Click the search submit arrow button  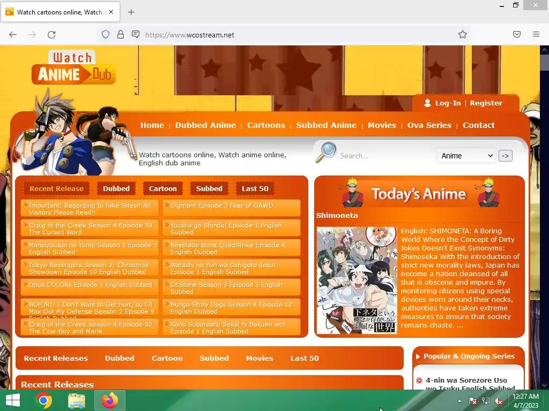[x=505, y=156]
